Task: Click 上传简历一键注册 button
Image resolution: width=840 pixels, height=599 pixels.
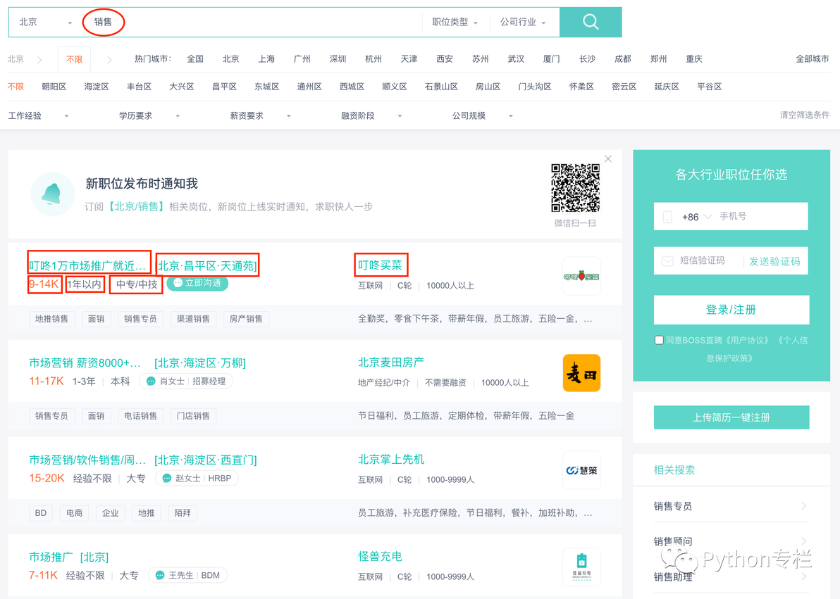Action: pos(731,417)
